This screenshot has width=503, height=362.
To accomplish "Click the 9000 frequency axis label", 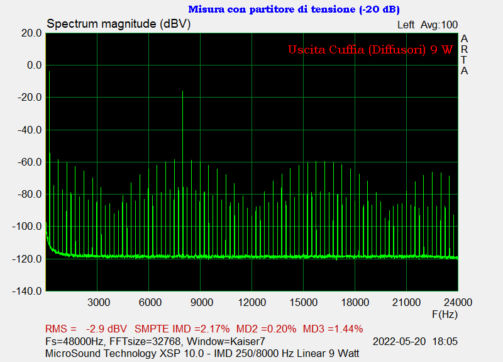I will tap(201, 302).
